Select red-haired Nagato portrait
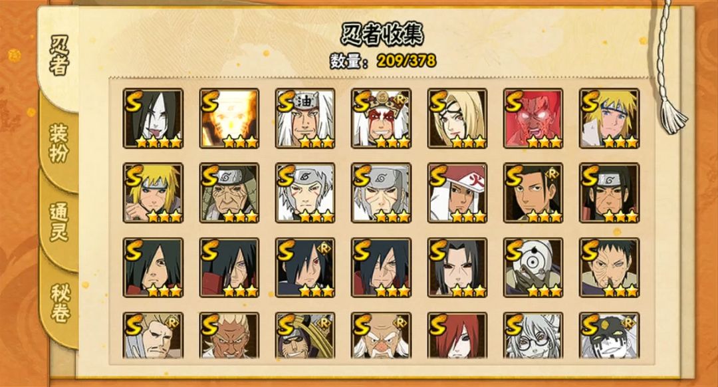The height and width of the screenshot is (387, 718). (x=457, y=336)
